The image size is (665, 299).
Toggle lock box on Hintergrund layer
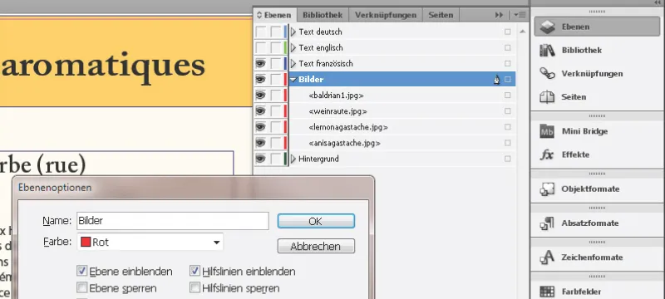point(276,159)
